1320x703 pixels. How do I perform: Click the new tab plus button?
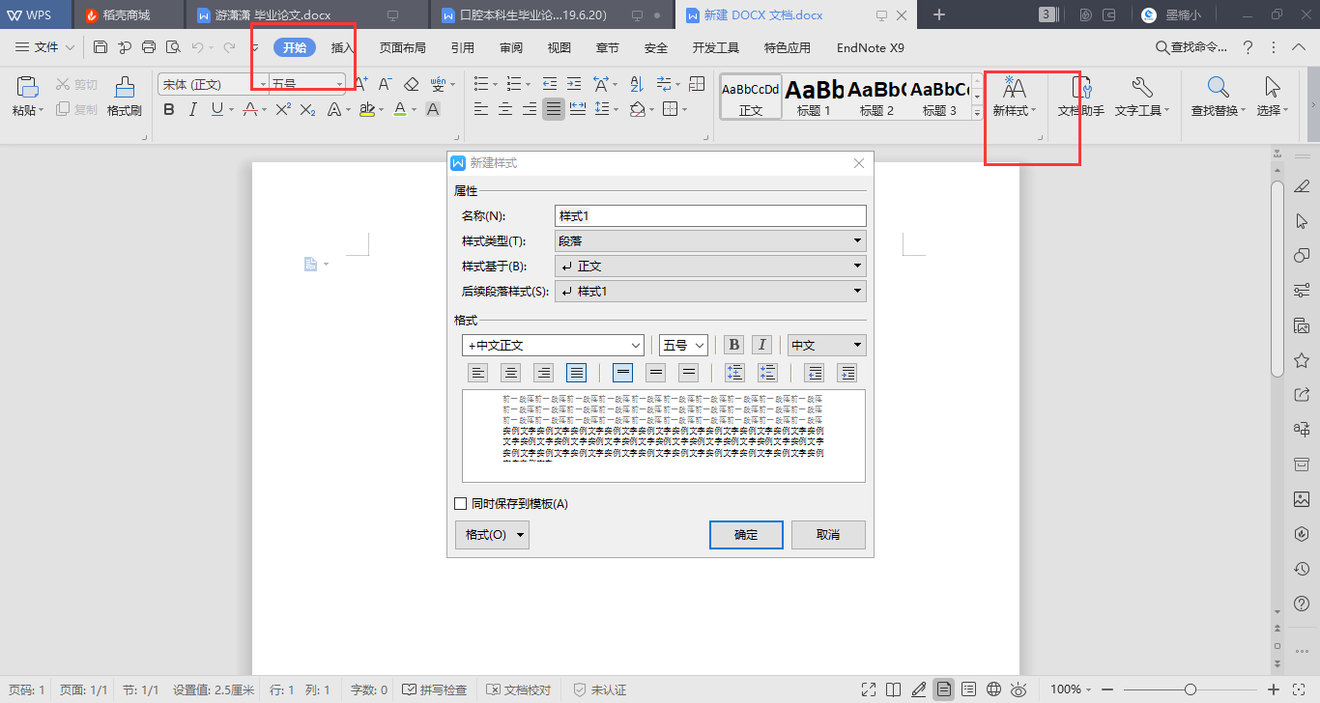[x=939, y=14]
